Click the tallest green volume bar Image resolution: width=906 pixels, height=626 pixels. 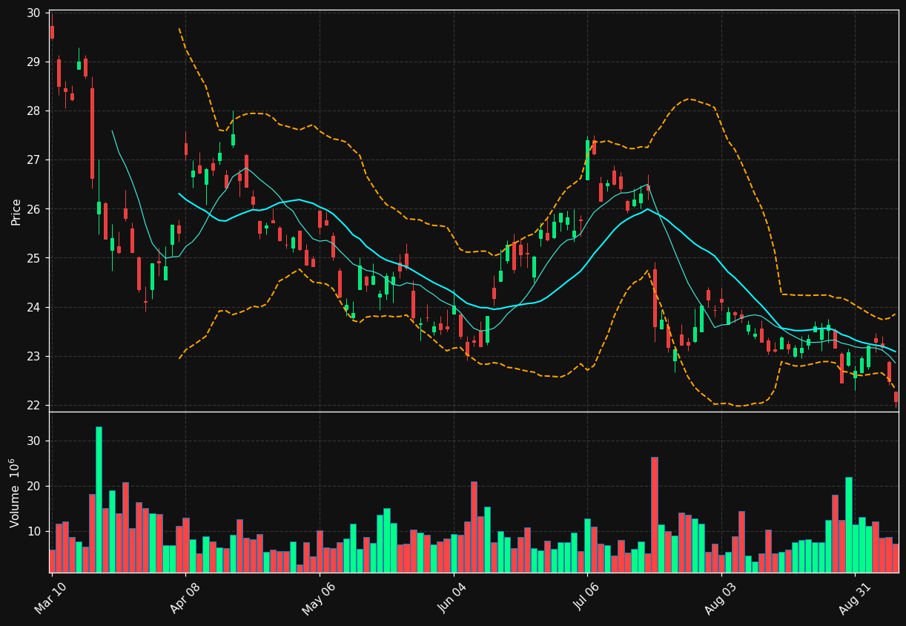coord(99,499)
